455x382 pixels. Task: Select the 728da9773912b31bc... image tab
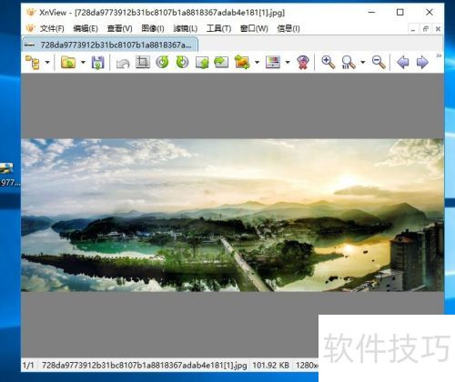(110, 45)
